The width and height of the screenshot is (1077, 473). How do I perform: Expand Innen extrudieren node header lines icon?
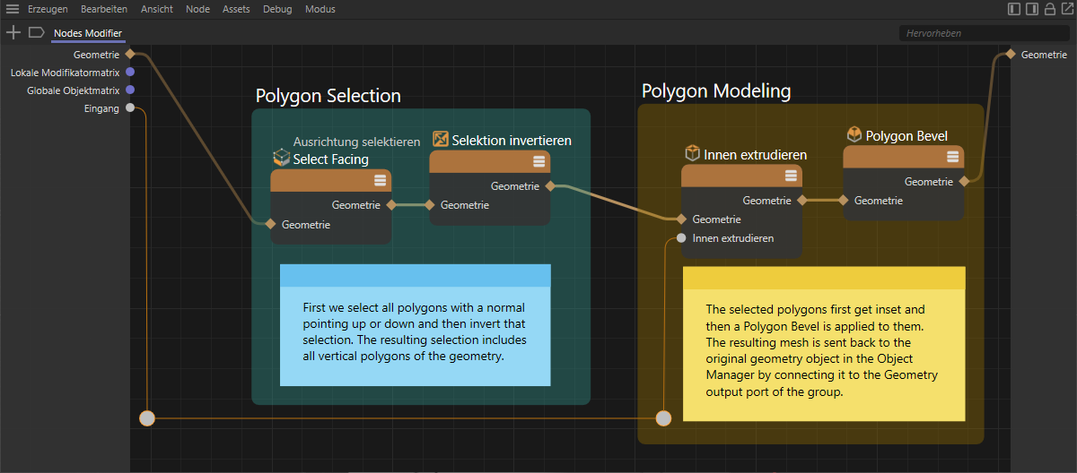click(791, 176)
